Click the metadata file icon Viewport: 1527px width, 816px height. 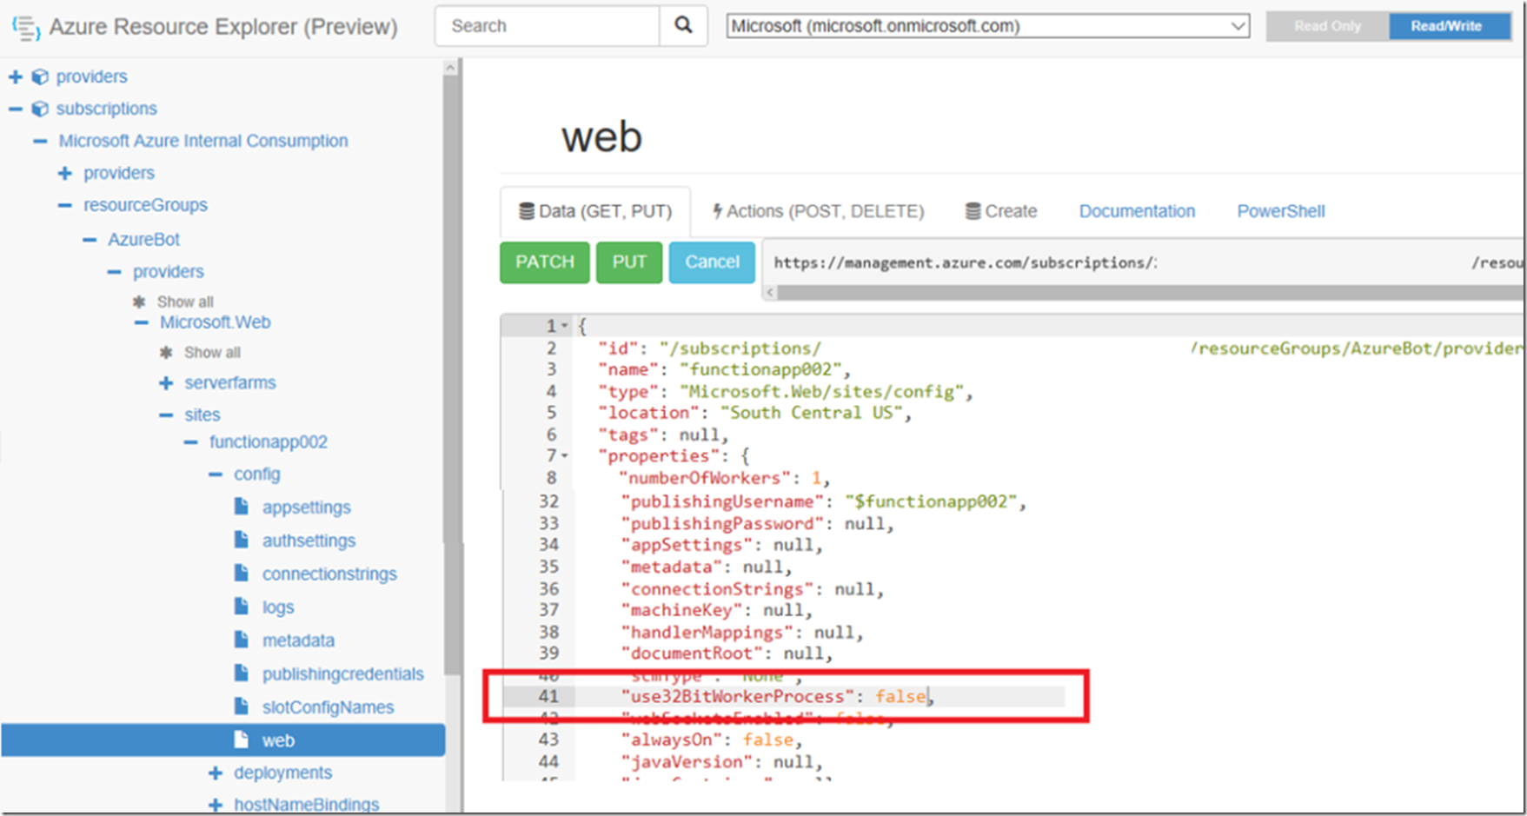click(242, 640)
